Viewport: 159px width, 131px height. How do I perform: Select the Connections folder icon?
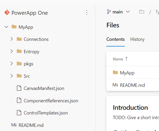click(x=19, y=39)
